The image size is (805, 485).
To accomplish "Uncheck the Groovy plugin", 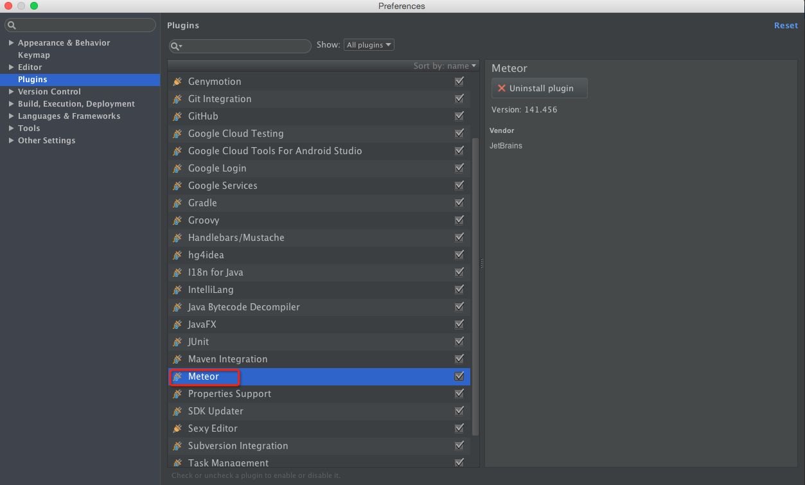I will point(459,220).
